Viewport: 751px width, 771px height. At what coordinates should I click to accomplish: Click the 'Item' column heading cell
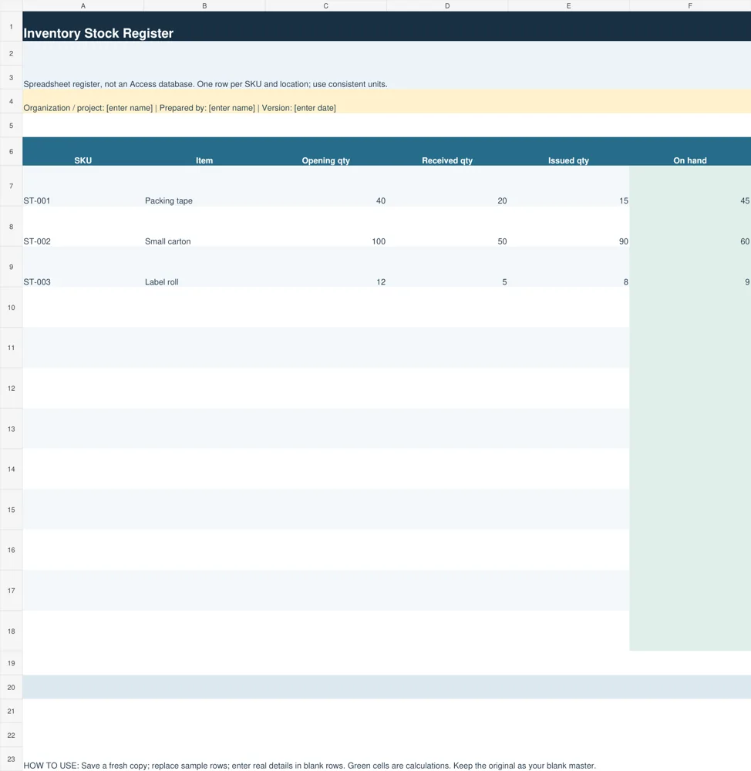(204, 151)
